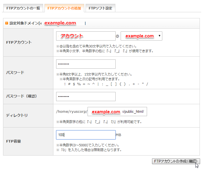Click the MB unit label
The width and height of the screenshot is (204, 170).
[118, 135]
